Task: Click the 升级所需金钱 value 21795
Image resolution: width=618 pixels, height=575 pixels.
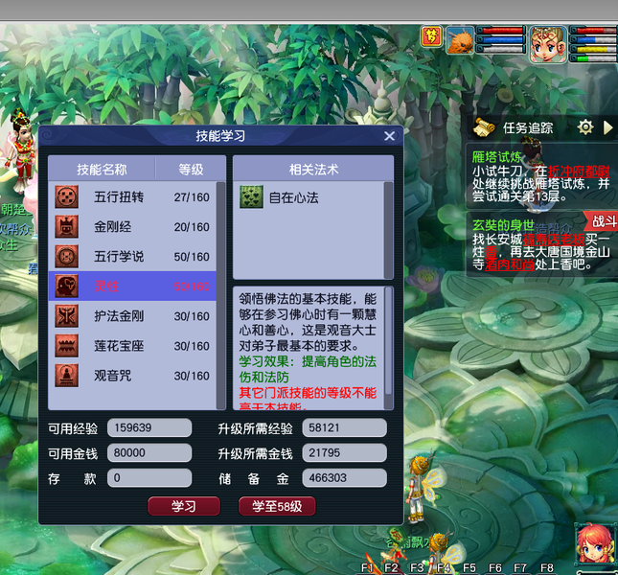Action: pyautogui.click(x=345, y=453)
